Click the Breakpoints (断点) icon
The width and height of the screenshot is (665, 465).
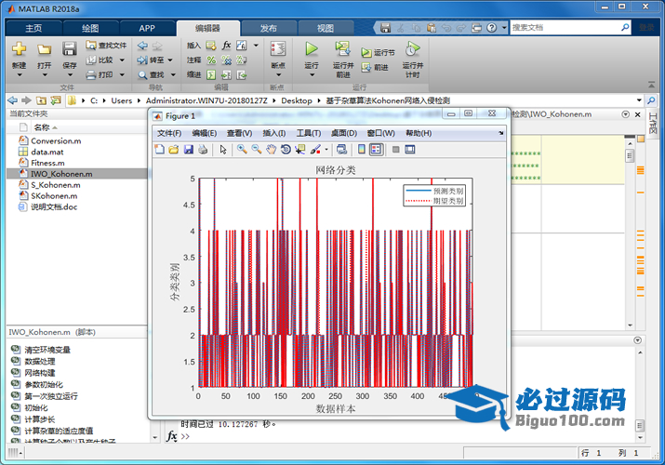(277, 49)
